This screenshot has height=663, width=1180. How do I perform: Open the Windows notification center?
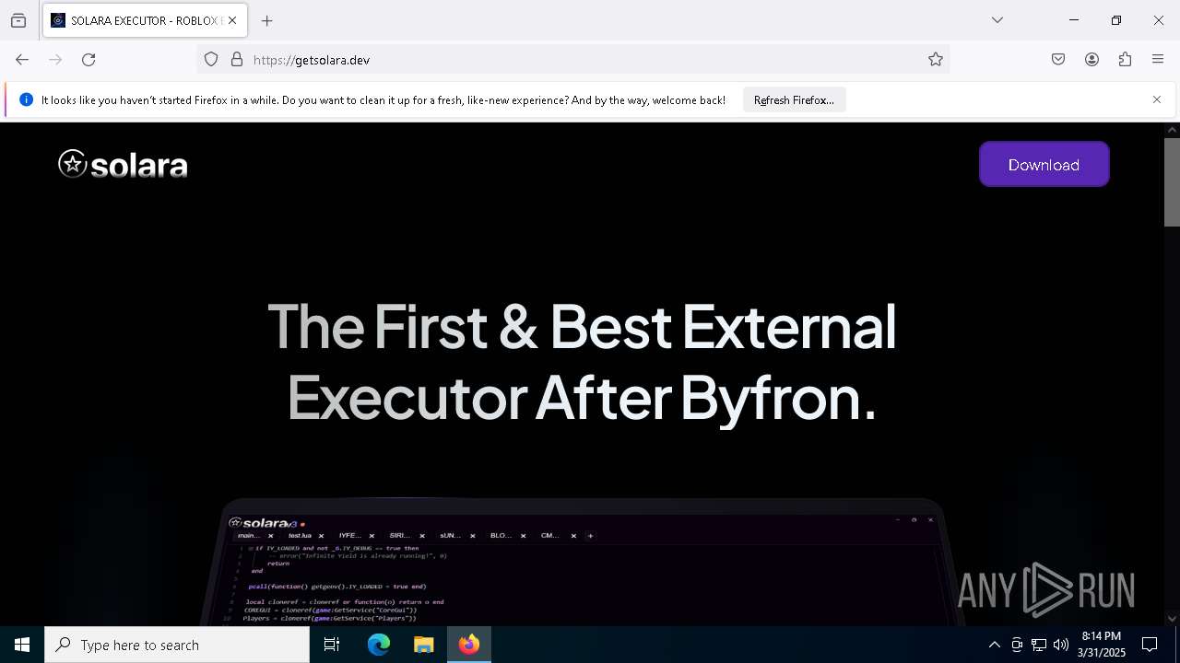click(x=1150, y=645)
